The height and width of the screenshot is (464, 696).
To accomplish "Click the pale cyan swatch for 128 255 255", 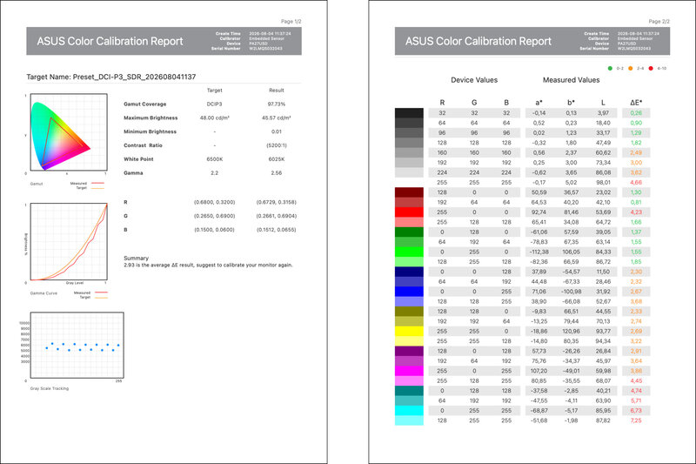I will point(409,420).
